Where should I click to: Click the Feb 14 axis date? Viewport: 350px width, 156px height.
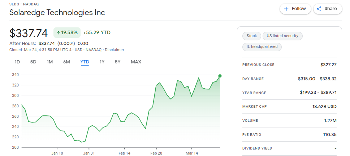tap(124, 153)
